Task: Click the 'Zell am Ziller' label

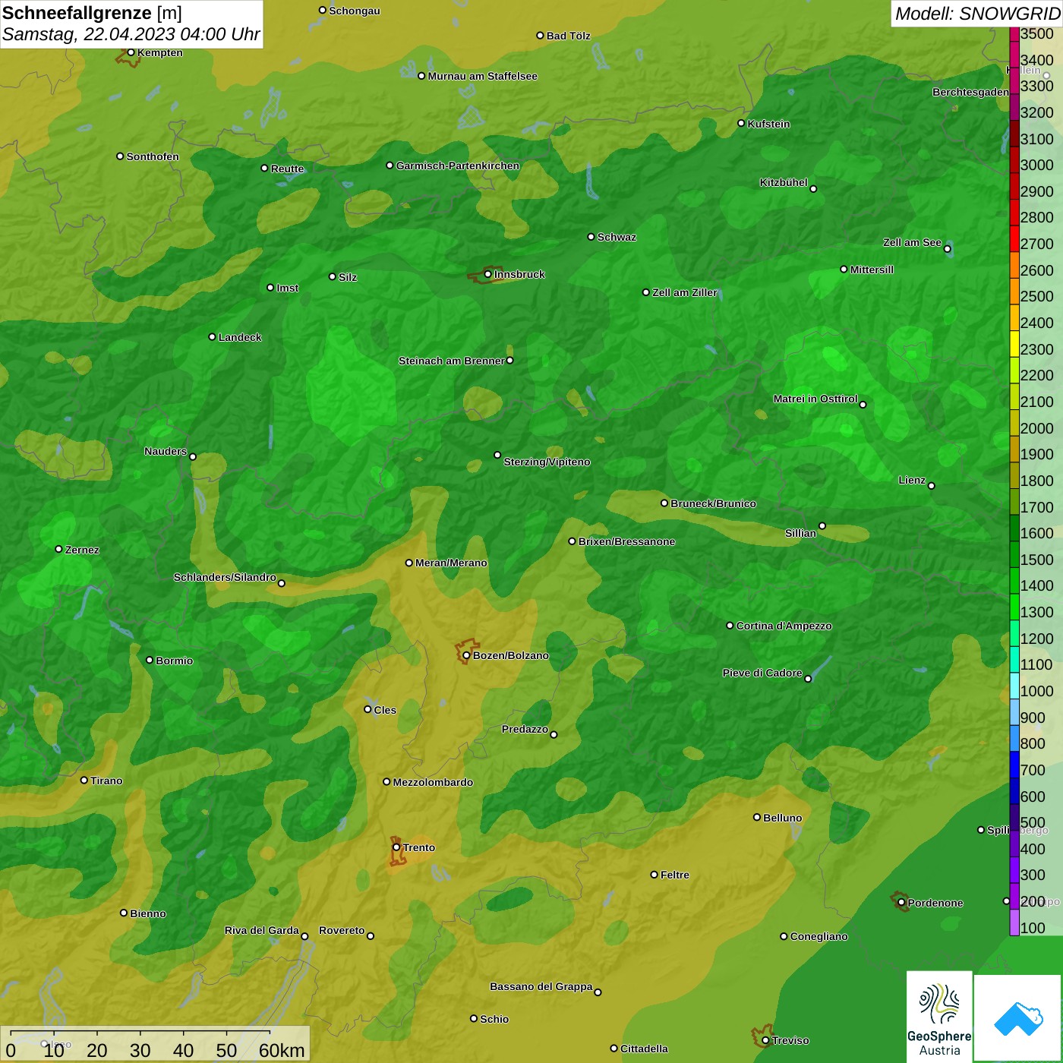Action: coord(685,292)
